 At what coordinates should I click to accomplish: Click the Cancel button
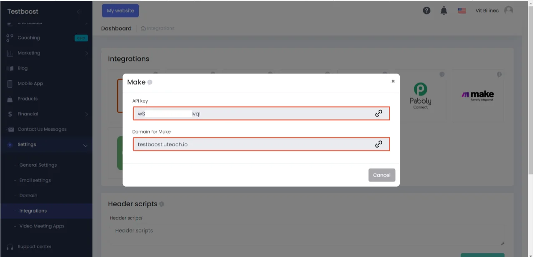click(x=382, y=175)
